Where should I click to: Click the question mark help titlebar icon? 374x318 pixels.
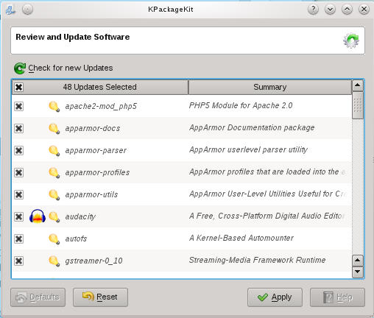pyautogui.click(x=313, y=10)
